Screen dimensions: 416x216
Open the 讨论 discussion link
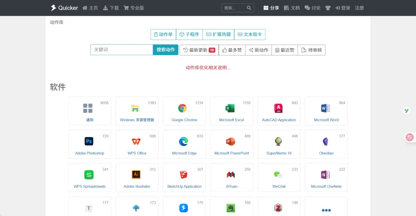pyautogui.click(x=312, y=8)
